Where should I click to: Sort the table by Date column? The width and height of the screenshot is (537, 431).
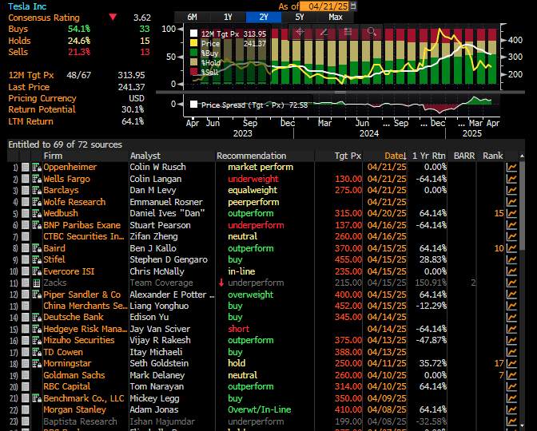[394, 156]
